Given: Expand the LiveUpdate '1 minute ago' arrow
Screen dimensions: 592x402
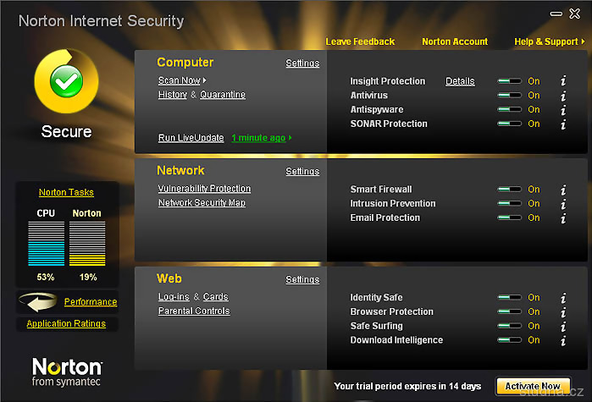Looking at the screenshot, I should pyautogui.click(x=290, y=138).
